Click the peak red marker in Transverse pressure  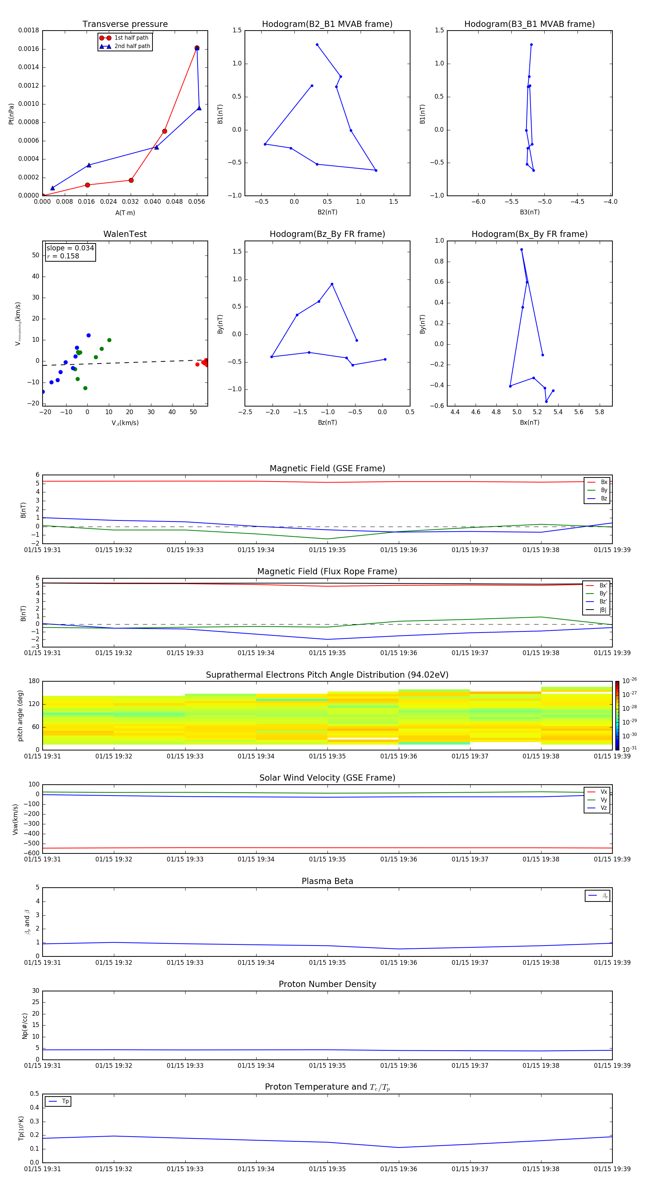(x=197, y=48)
